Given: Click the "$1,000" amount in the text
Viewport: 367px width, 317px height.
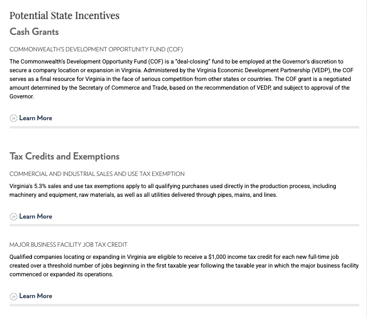Looking at the screenshot, I should pyautogui.click(x=217, y=257).
